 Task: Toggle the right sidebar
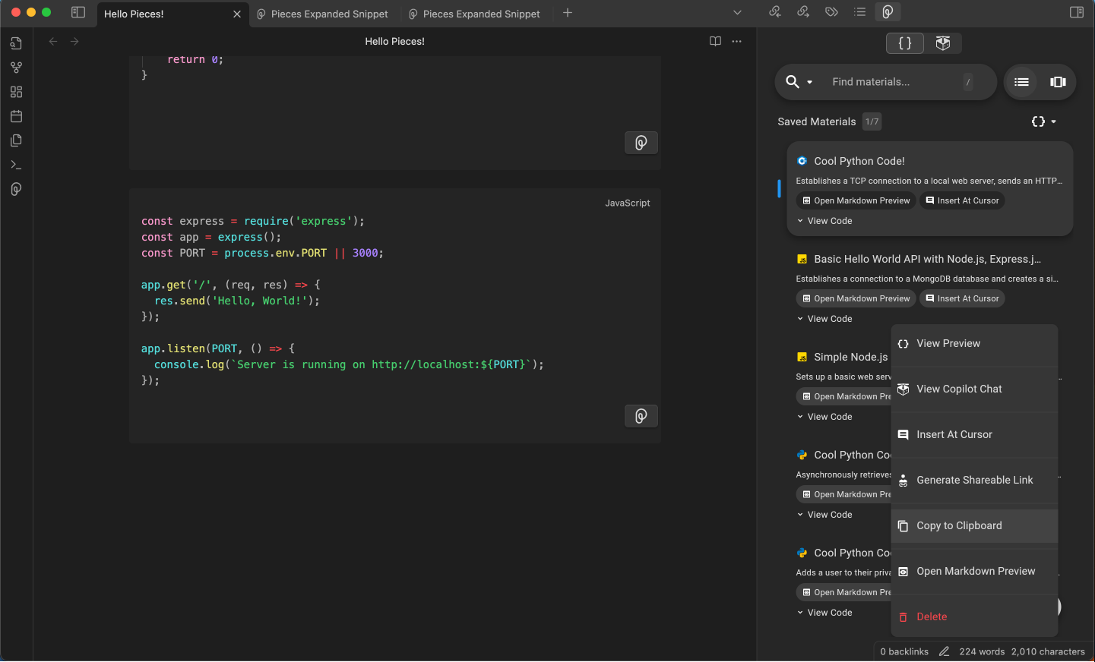click(x=1077, y=12)
